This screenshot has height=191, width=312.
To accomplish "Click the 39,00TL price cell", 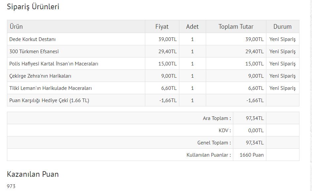I will [x=167, y=39].
